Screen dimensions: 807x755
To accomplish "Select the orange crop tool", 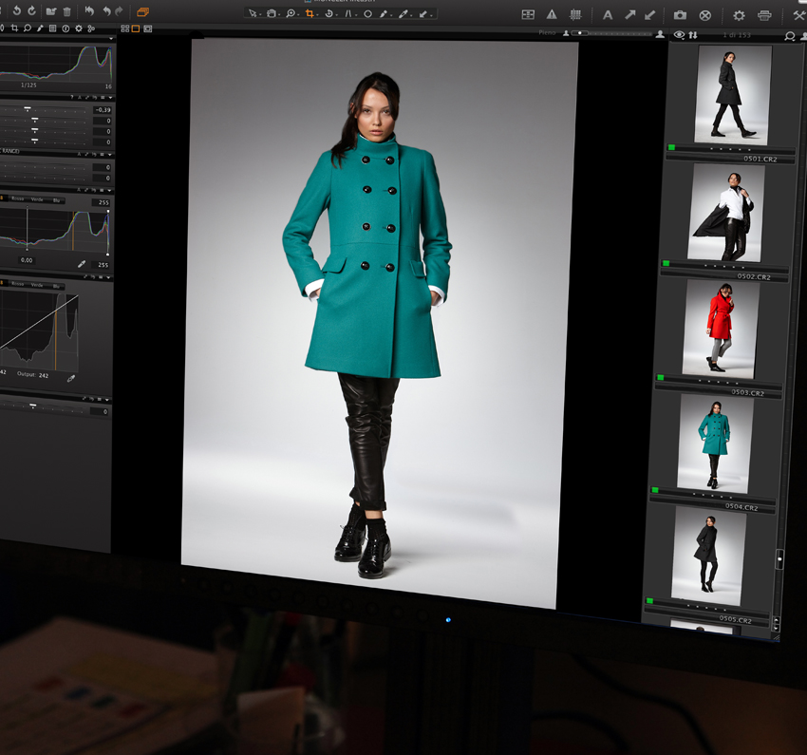I will click(x=310, y=13).
